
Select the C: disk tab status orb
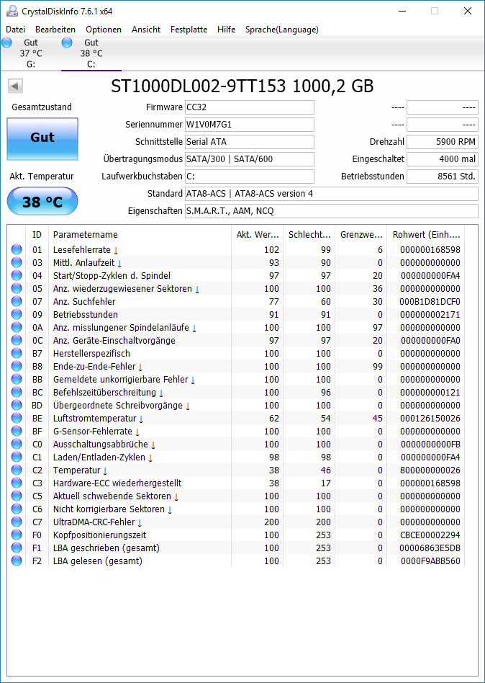[x=67, y=43]
